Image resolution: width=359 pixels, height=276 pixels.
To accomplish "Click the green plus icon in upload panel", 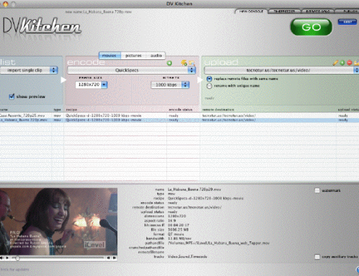I will (342, 63).
